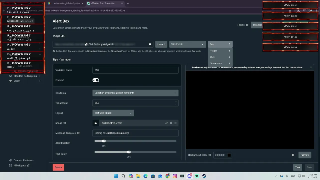Click the copy icon beside Click To Copy Widget URL
Viewport: 320px width, 180px height.
click(x=86, y=44)
